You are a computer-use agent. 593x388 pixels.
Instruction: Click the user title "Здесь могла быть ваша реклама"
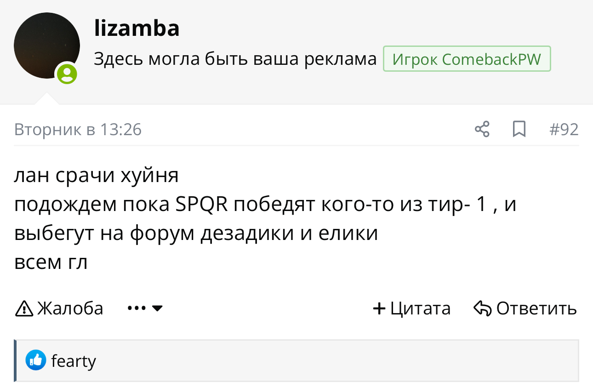[x=235, y=60]
